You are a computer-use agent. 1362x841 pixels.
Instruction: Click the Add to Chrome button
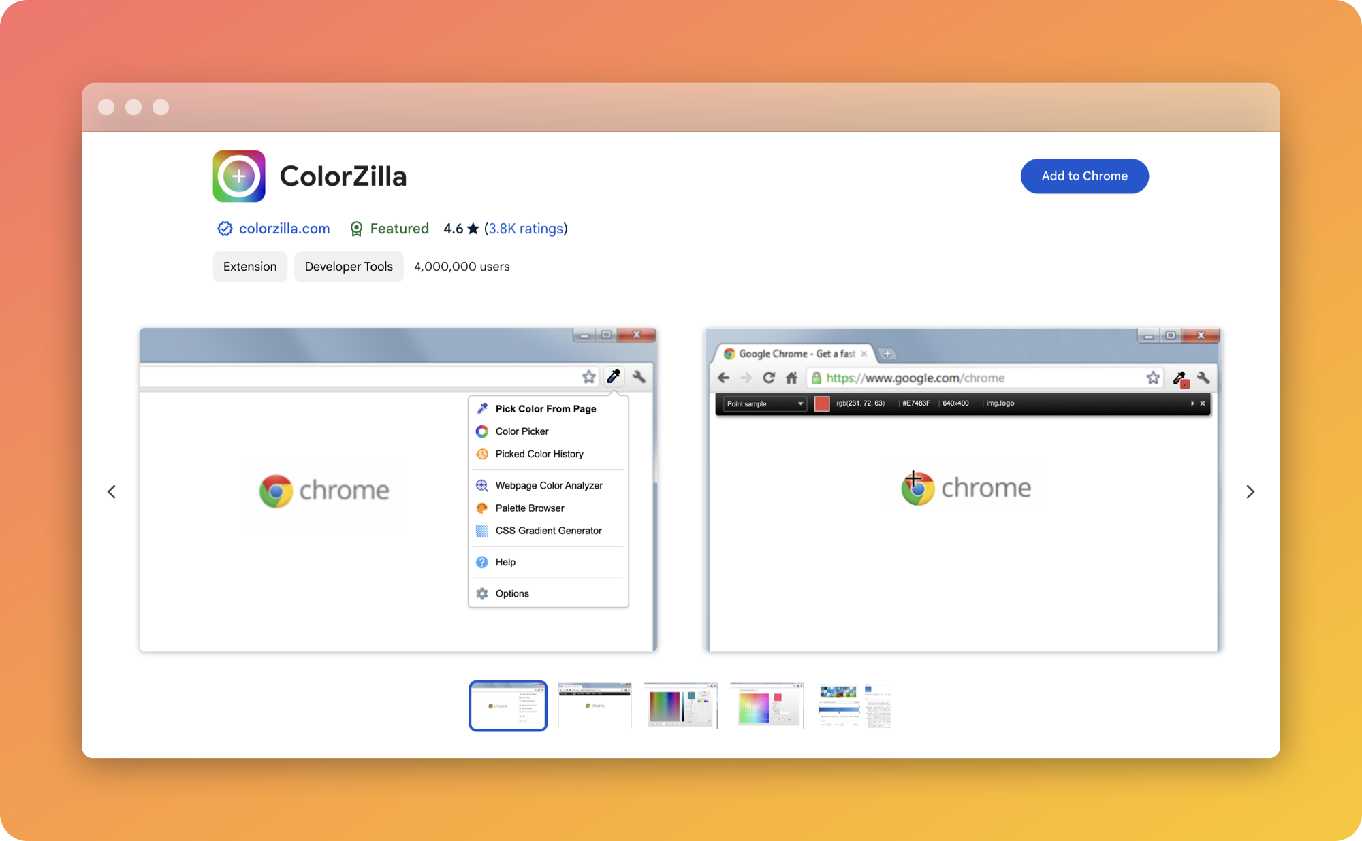(1084, 176)
